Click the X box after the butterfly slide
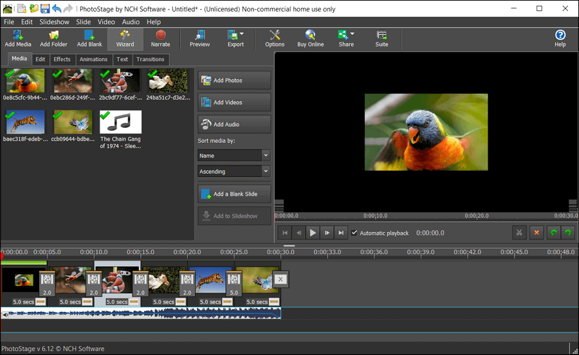This screenshot has height=355, width=579. 280,279
